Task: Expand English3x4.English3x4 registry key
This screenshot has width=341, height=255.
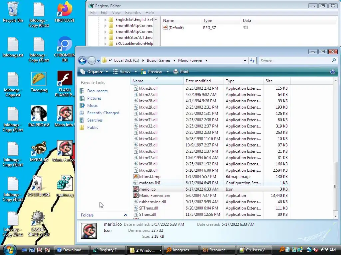Action: pos(105,20)
